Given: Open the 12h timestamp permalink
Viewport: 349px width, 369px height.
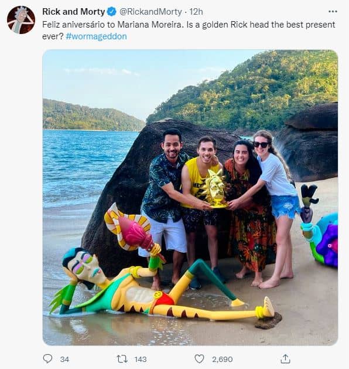Looking at the screenshot, I should point(196,12).
